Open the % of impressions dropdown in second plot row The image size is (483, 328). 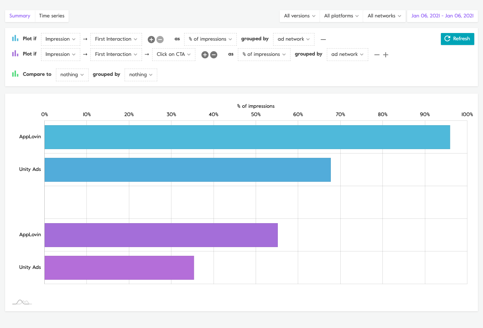(264, 54)
